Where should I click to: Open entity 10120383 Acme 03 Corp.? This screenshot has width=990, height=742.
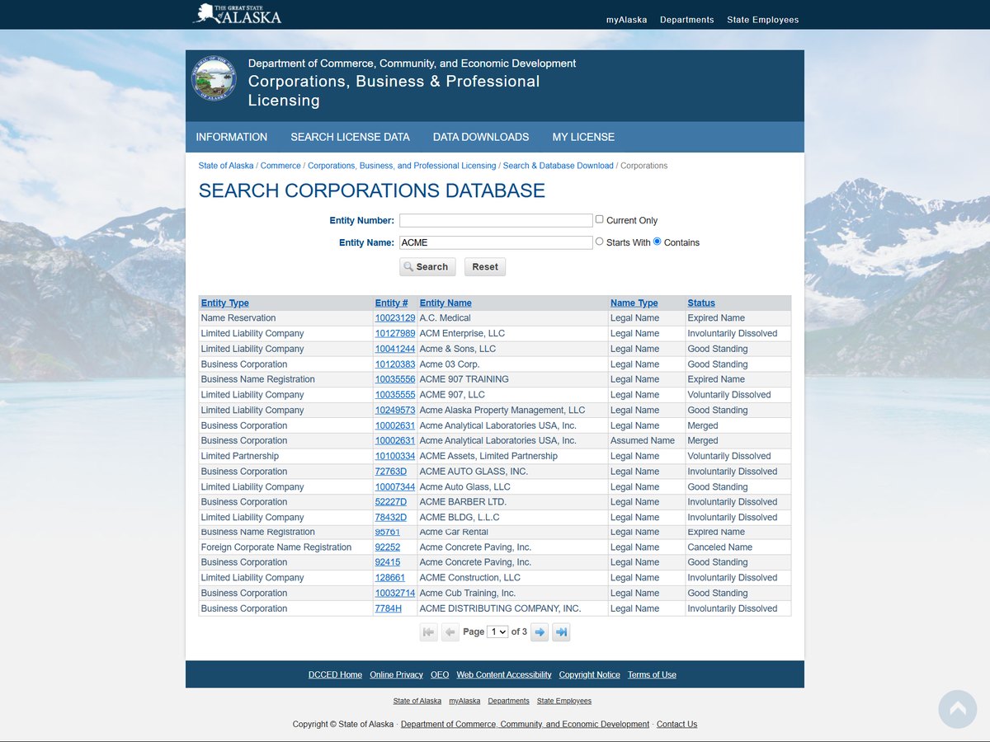tap(395, 364)
